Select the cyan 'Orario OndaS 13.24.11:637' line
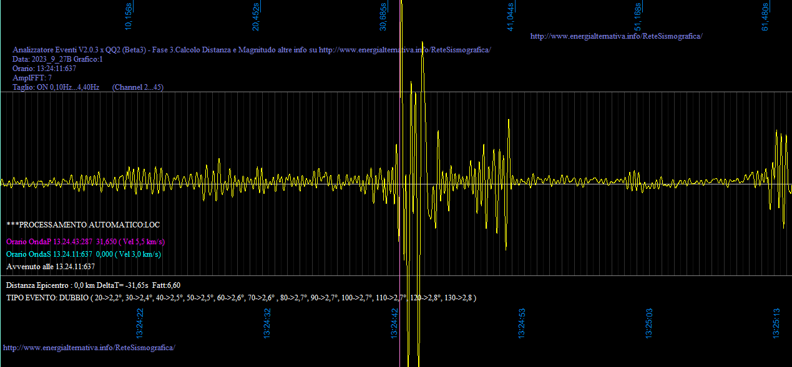 click(84, 254)
